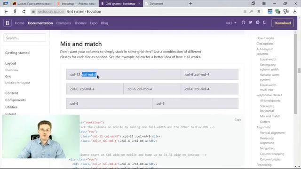Open Utilities for layout link
This screenshot has height=169, width=301.
18,83
